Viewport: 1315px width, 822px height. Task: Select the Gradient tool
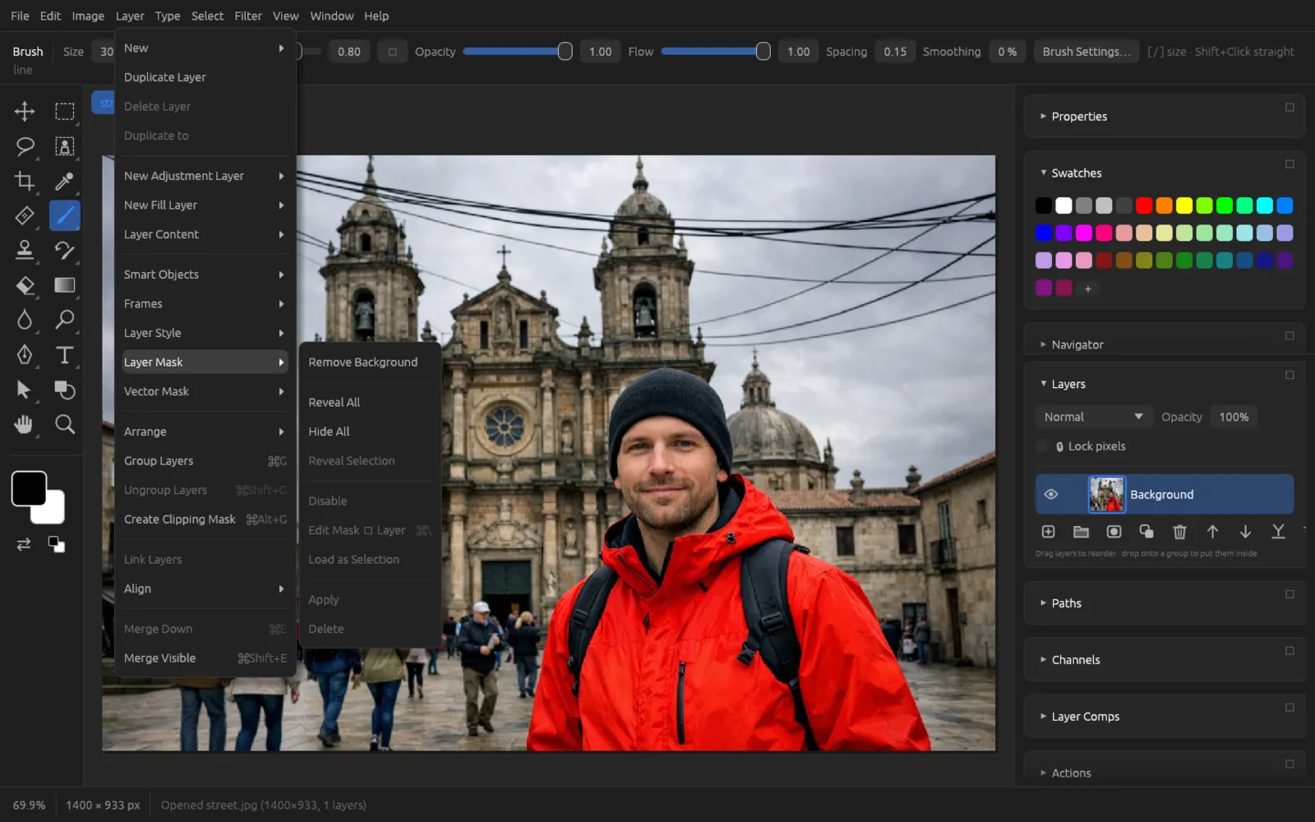tap(64, 285)
